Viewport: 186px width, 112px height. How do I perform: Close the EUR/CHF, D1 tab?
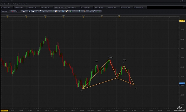(x=65, y=8)
